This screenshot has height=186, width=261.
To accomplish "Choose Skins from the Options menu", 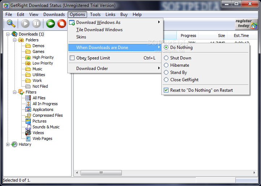I will (x=115, y=37).
